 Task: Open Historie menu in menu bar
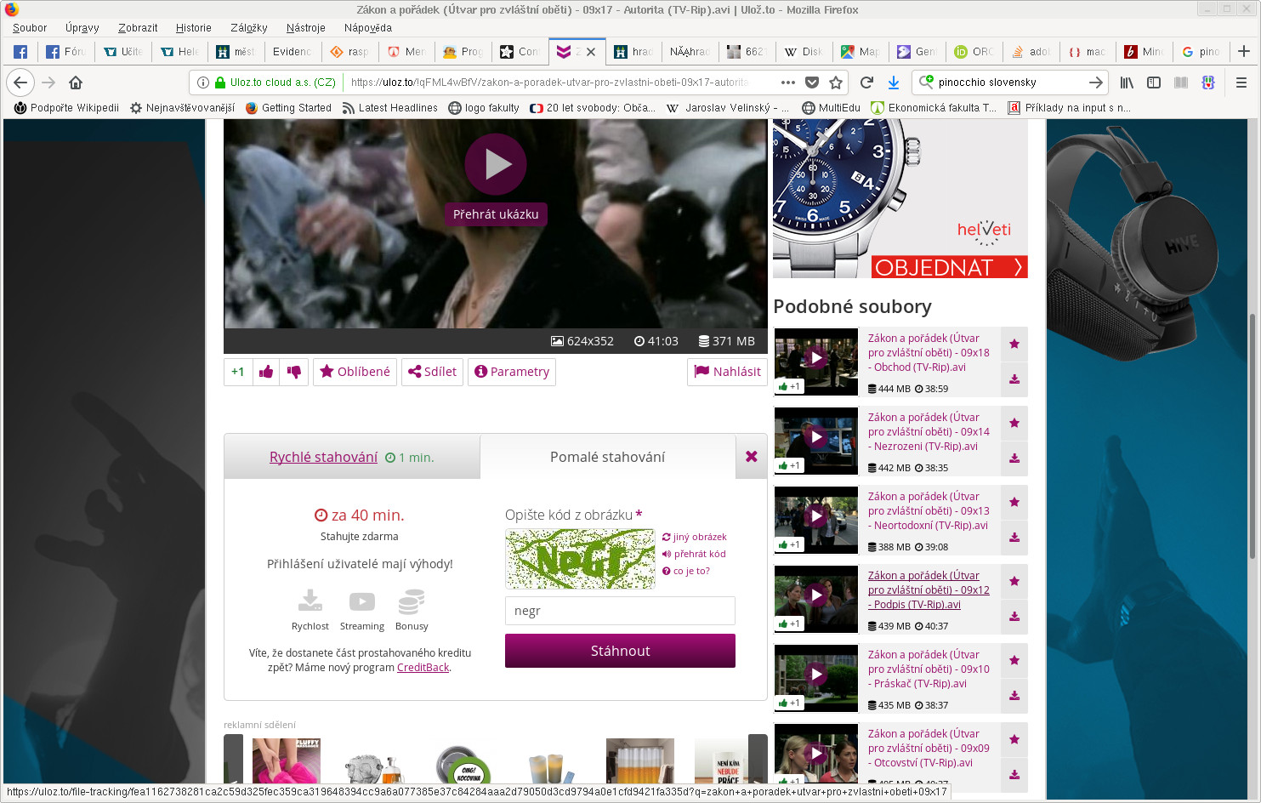(193, 28)
